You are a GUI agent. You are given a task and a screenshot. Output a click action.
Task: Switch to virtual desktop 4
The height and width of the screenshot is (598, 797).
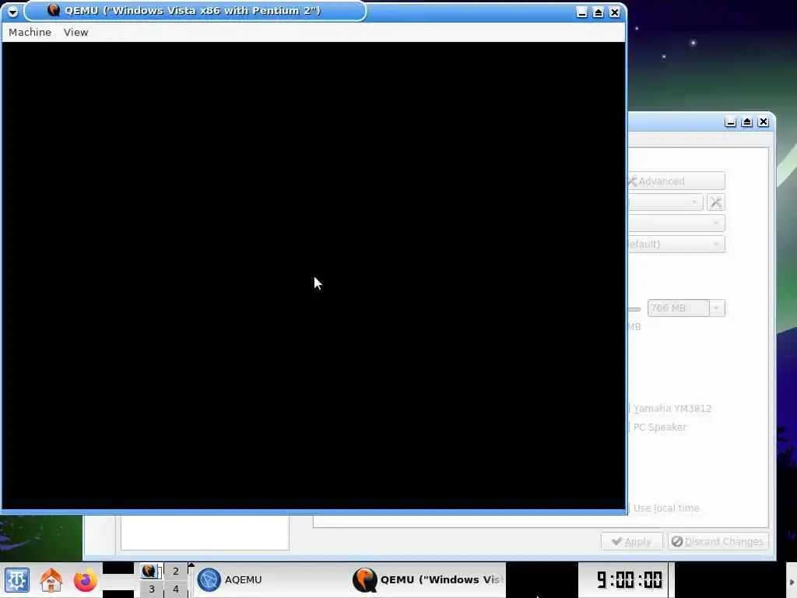(176, 589)
